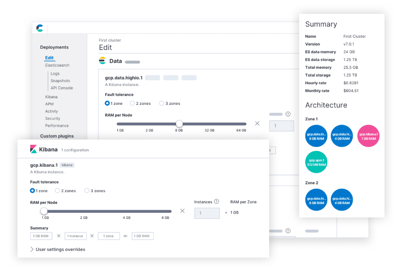Focus the Data panel instances input field

281,126
